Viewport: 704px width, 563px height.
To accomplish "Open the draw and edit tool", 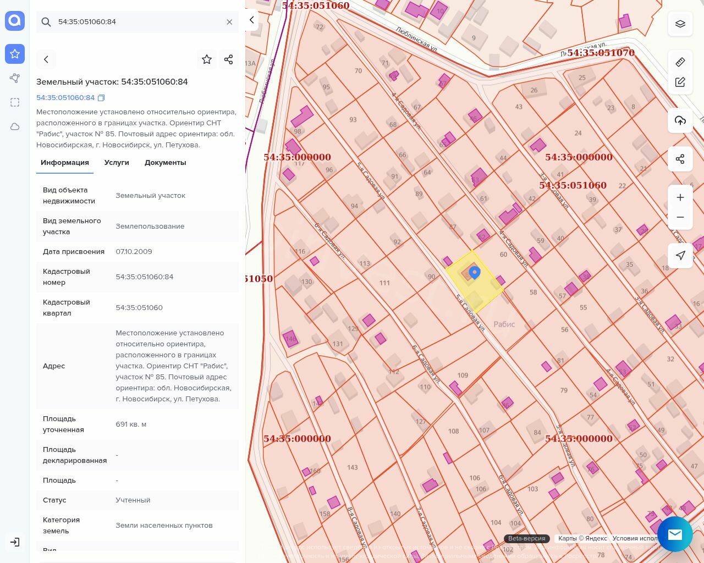I will tap(680, 82).
